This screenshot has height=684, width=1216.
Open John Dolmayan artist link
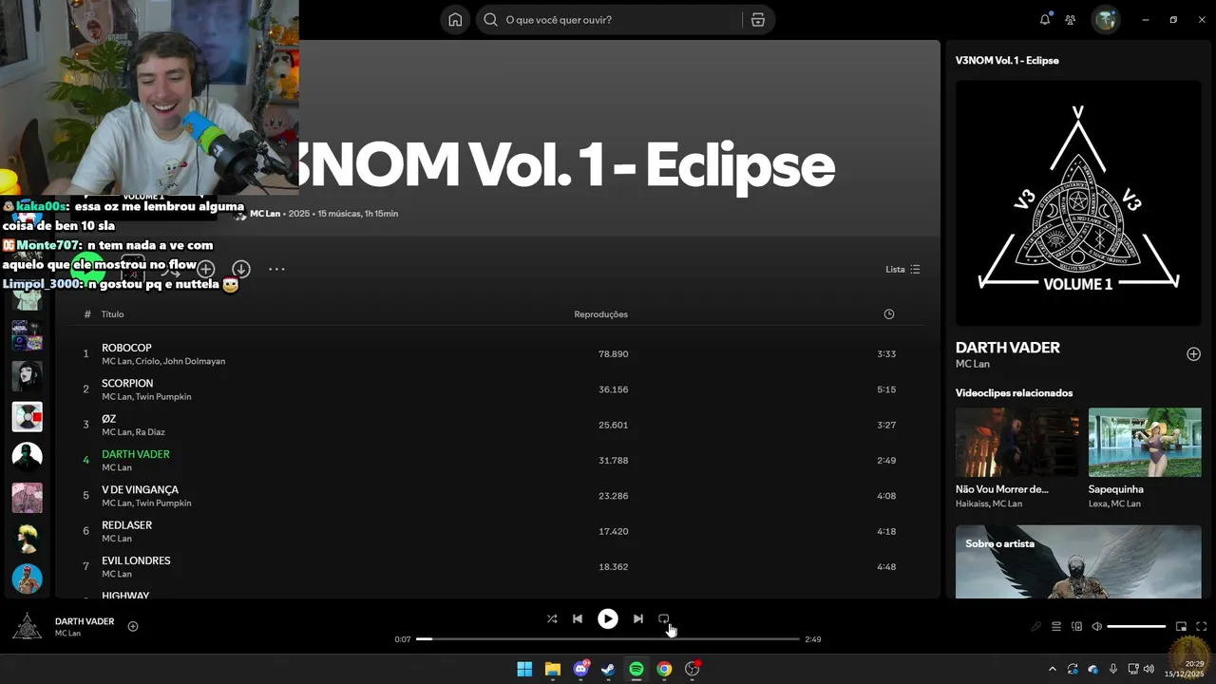(194, 361)
